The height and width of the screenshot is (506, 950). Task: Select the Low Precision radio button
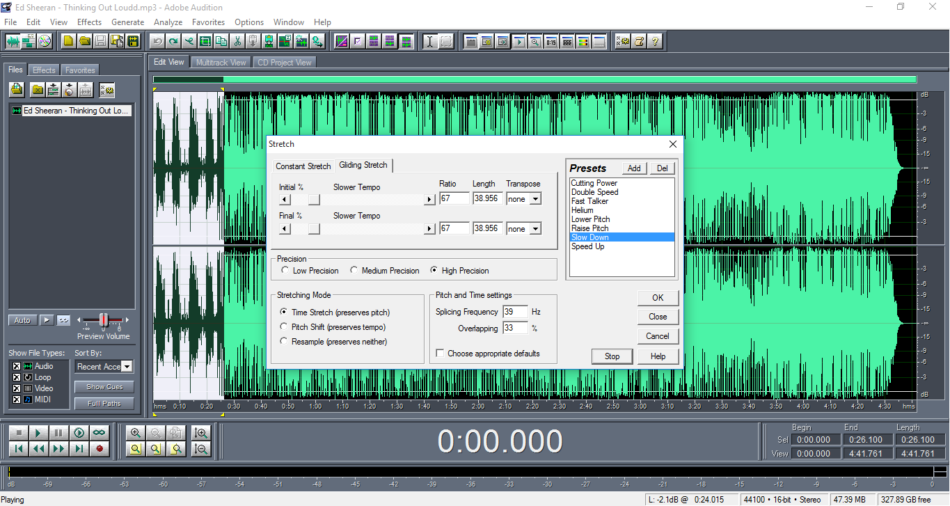[285, 271]
